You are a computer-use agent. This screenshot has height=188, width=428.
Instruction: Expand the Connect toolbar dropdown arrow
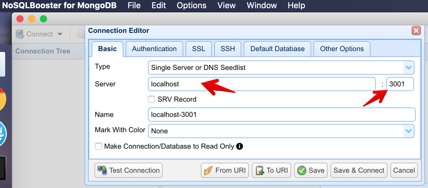(x=60, y=34)
